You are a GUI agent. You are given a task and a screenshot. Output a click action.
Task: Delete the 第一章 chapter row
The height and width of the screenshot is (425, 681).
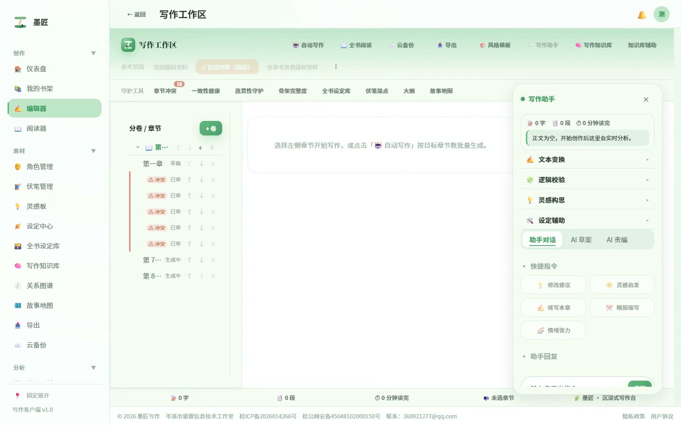click(x=213, y=164)
